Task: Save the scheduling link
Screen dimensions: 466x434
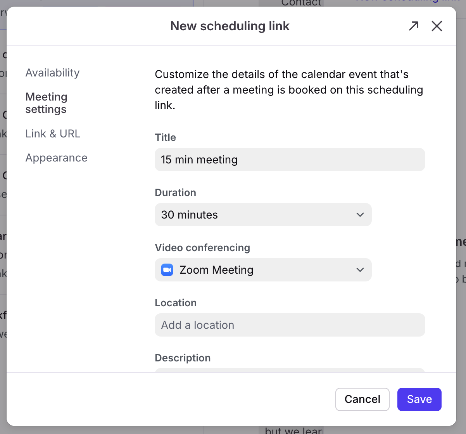Action: point(419,399)
